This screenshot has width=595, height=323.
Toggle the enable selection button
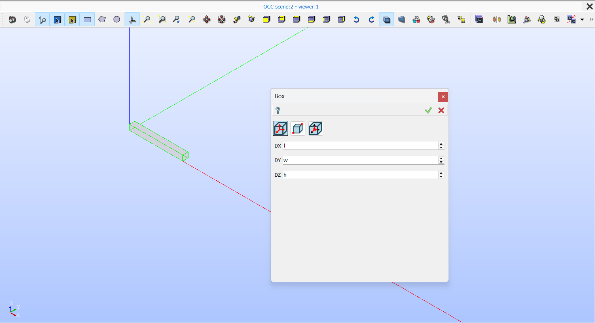pos(72,19)
